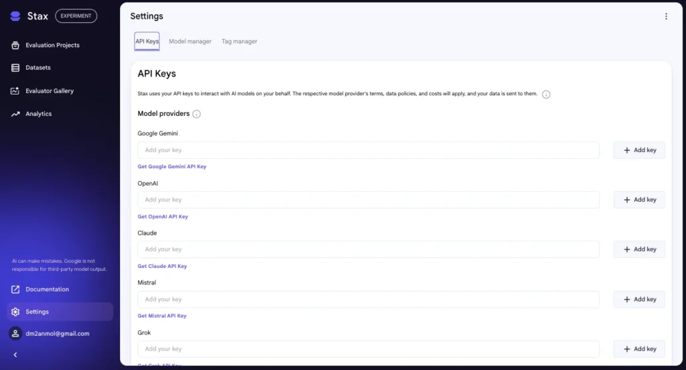The image size is (686, 370).
Task: Click the Google Gemini provider label
Action: (x=157, y=133)
